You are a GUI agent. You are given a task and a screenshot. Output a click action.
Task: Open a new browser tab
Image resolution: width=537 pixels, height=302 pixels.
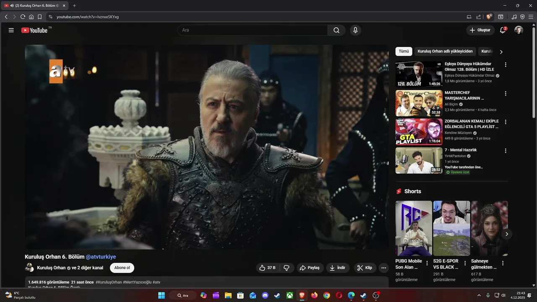(74, 5)
